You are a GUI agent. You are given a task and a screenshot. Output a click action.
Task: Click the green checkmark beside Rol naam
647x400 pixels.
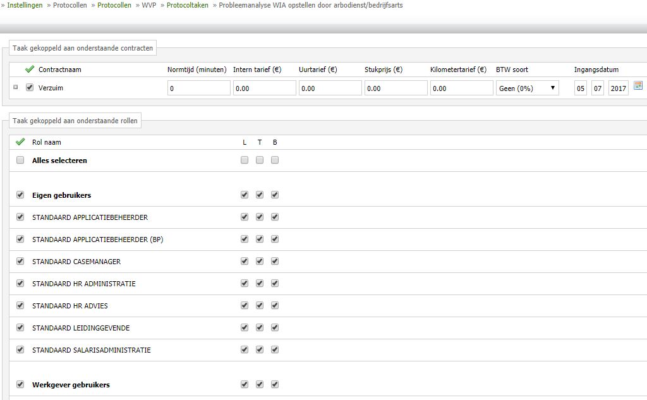(x=20, y=142)
